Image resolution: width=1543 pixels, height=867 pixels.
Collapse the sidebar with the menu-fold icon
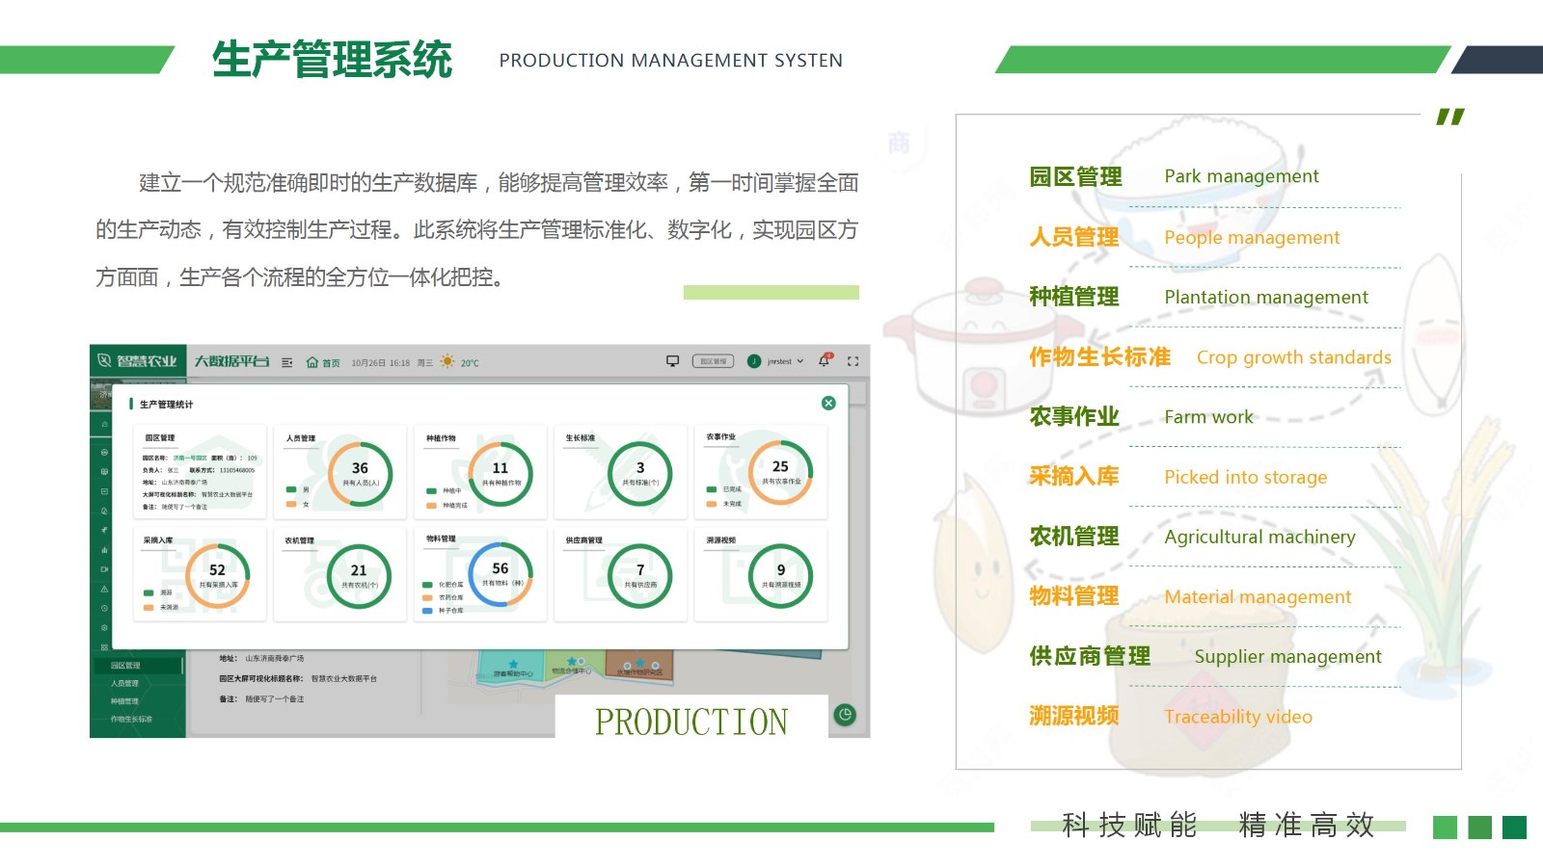[x=286, y=362]
